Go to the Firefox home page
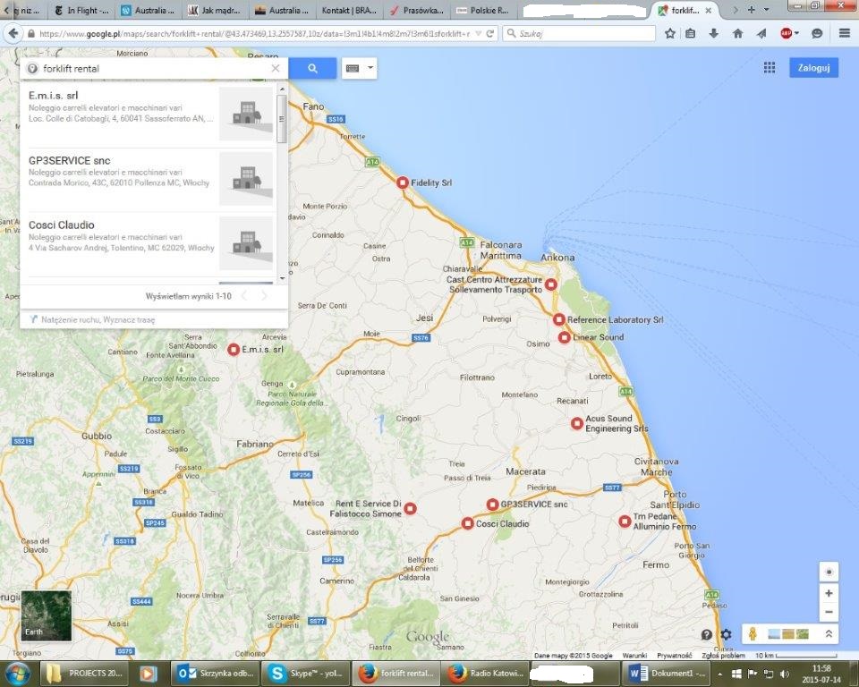The height and width of the screenshot is (687, 859). (x=738, y=33)
